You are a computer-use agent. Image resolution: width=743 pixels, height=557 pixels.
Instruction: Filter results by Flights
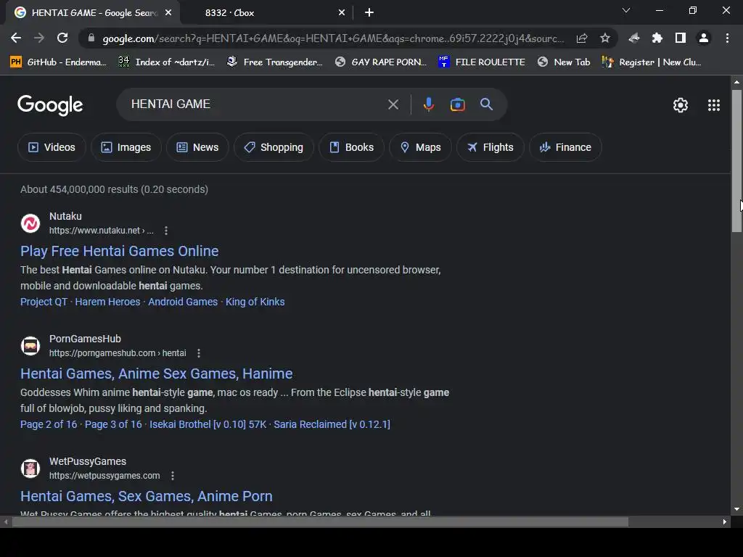(x=490, y=147)
